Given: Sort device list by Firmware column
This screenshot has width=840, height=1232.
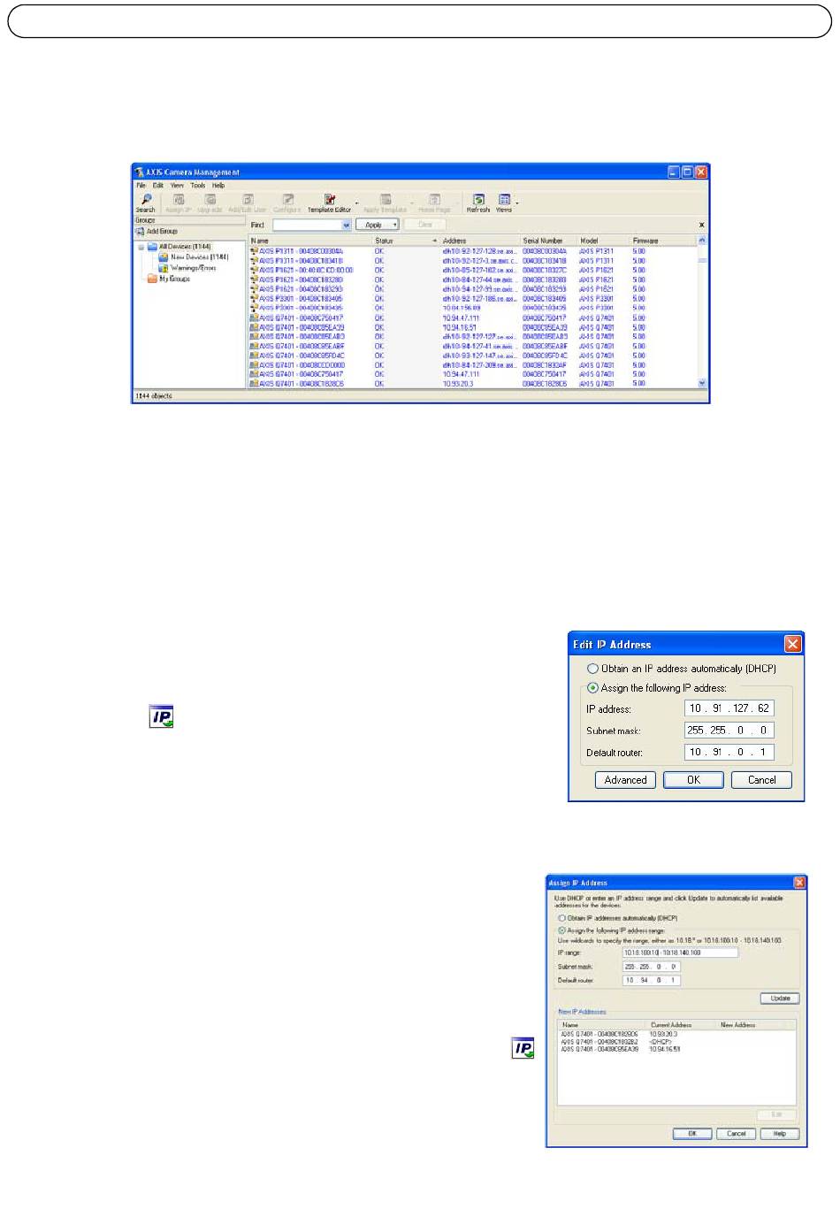Looking at the screenshot, I should point(663,241).
